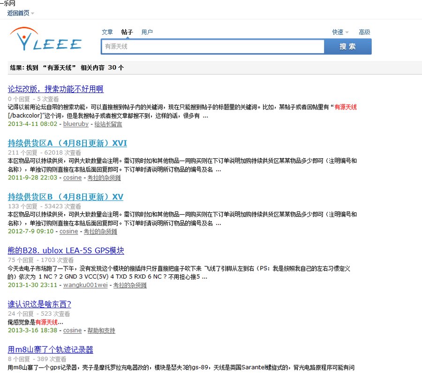Open the ublox LEA-5S GPS模块 thread

[66, 250]
